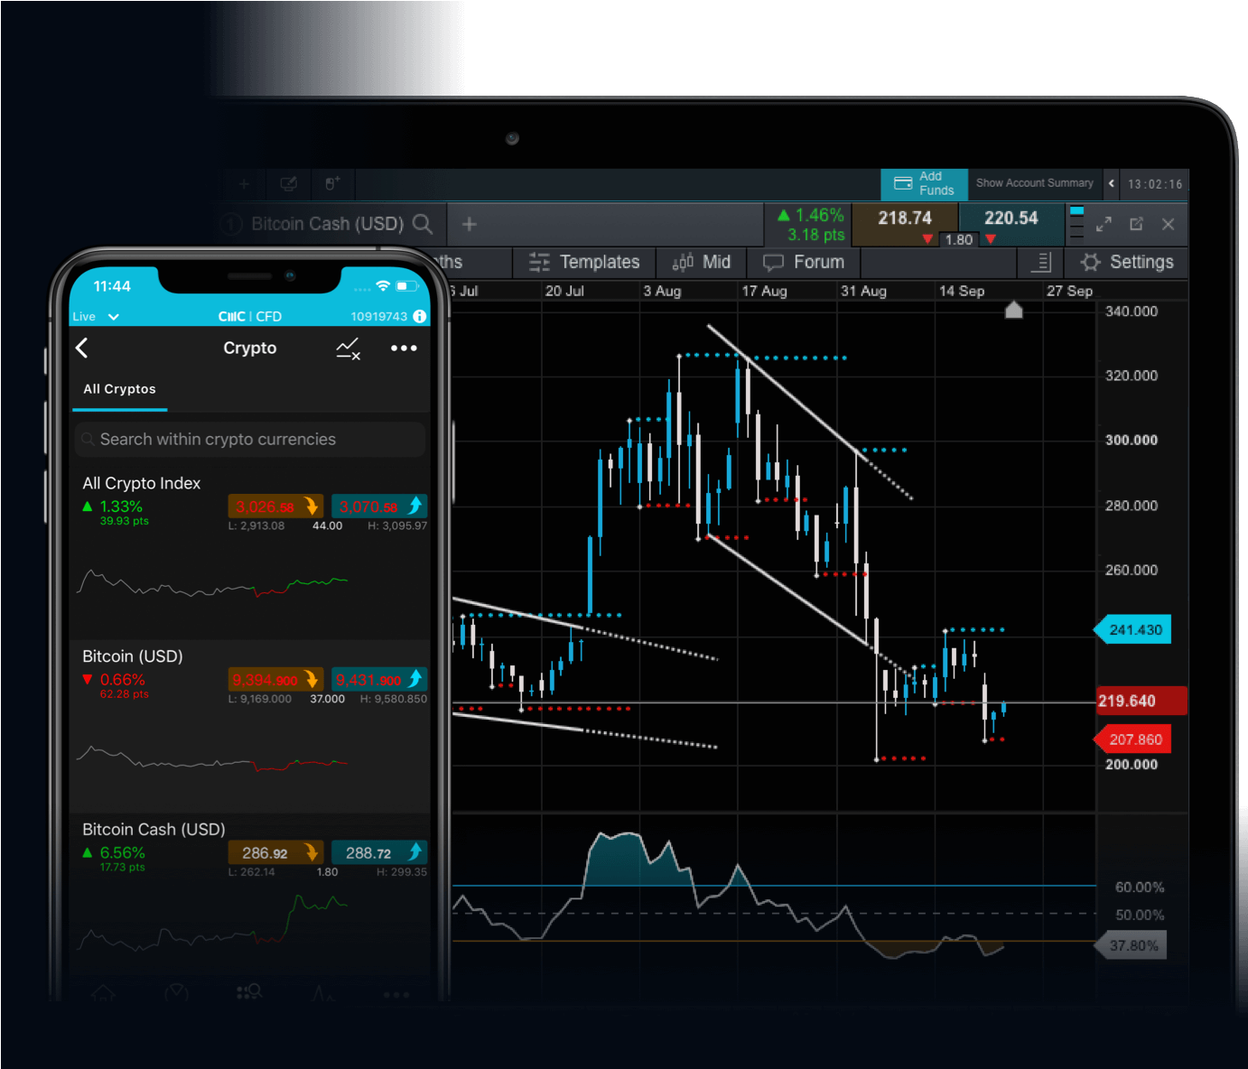
Task: Click the top-left plus icon in desktop toolbar
Action: point(244,184)
